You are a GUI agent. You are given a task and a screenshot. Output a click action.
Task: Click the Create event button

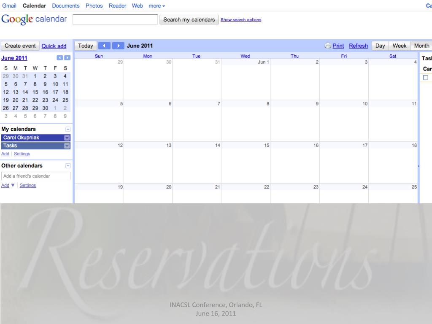pos(20,46)
